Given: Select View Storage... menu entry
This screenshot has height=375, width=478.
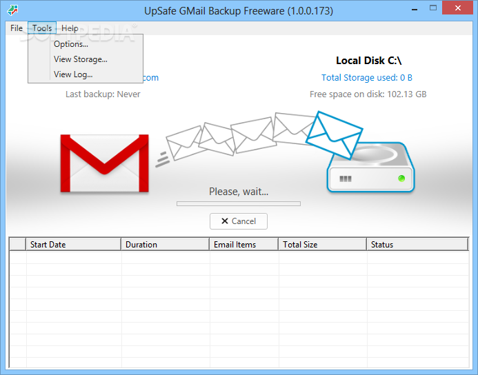Looking at the screenshot, I should coord(81,59).
